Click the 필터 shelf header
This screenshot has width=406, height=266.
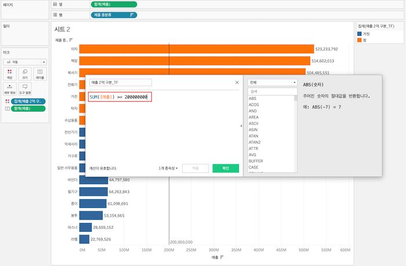coord(6,26)
